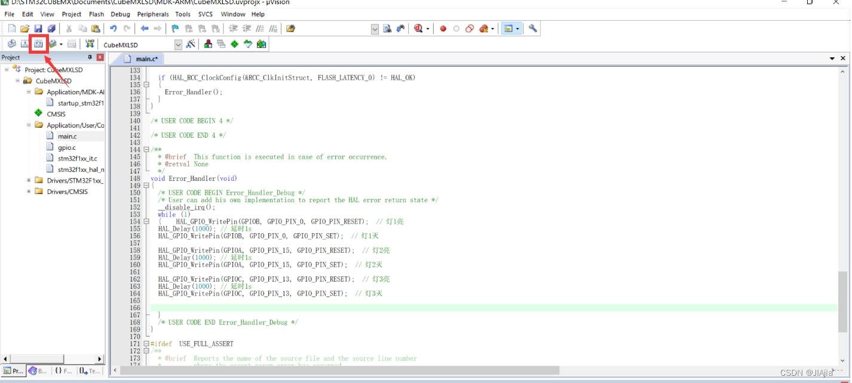Open the SVCS menu
Viewport: 852px width, 383px height.
coord(206,14)
